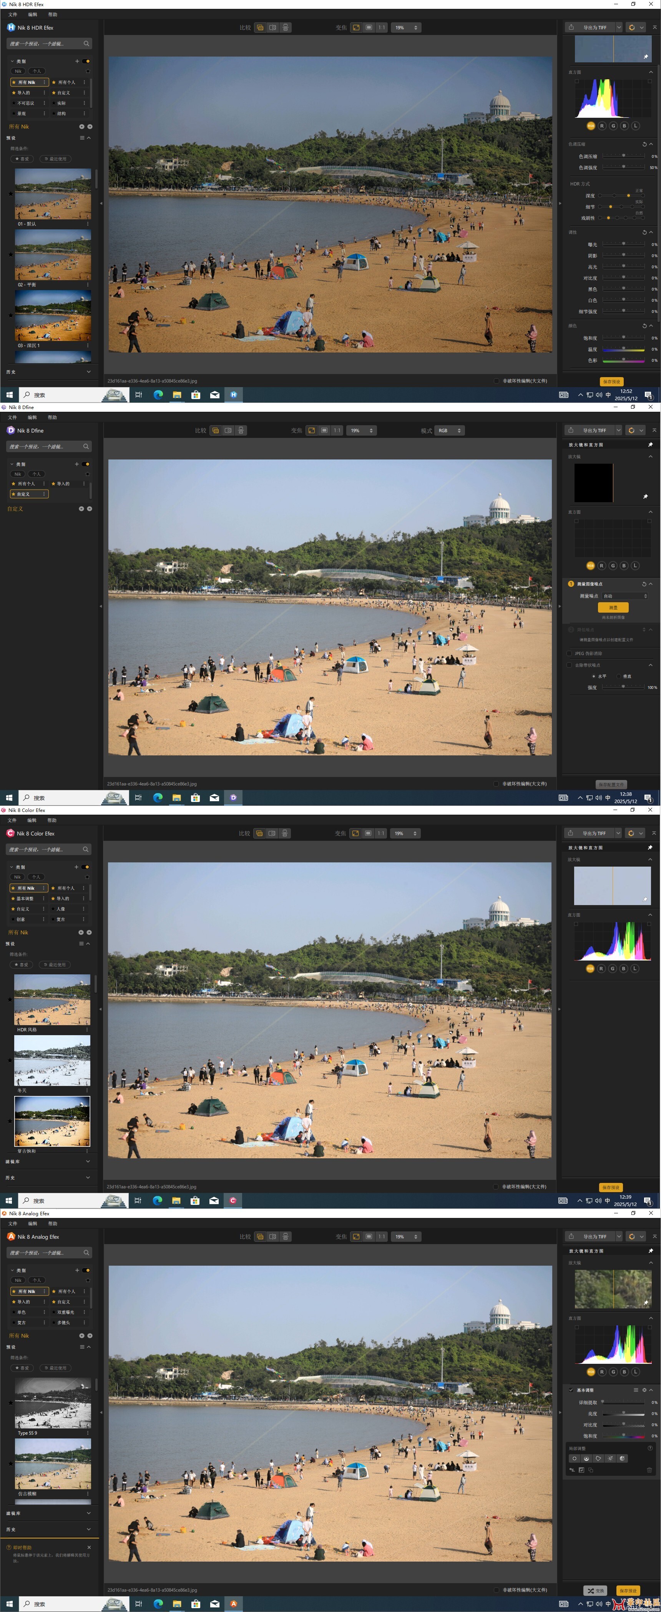Image resolution: width=661 pixels, height=1612 pixels.
Task: Open 帮助 menu in Nik 8 Color Efex window
Action: (52, 820)
